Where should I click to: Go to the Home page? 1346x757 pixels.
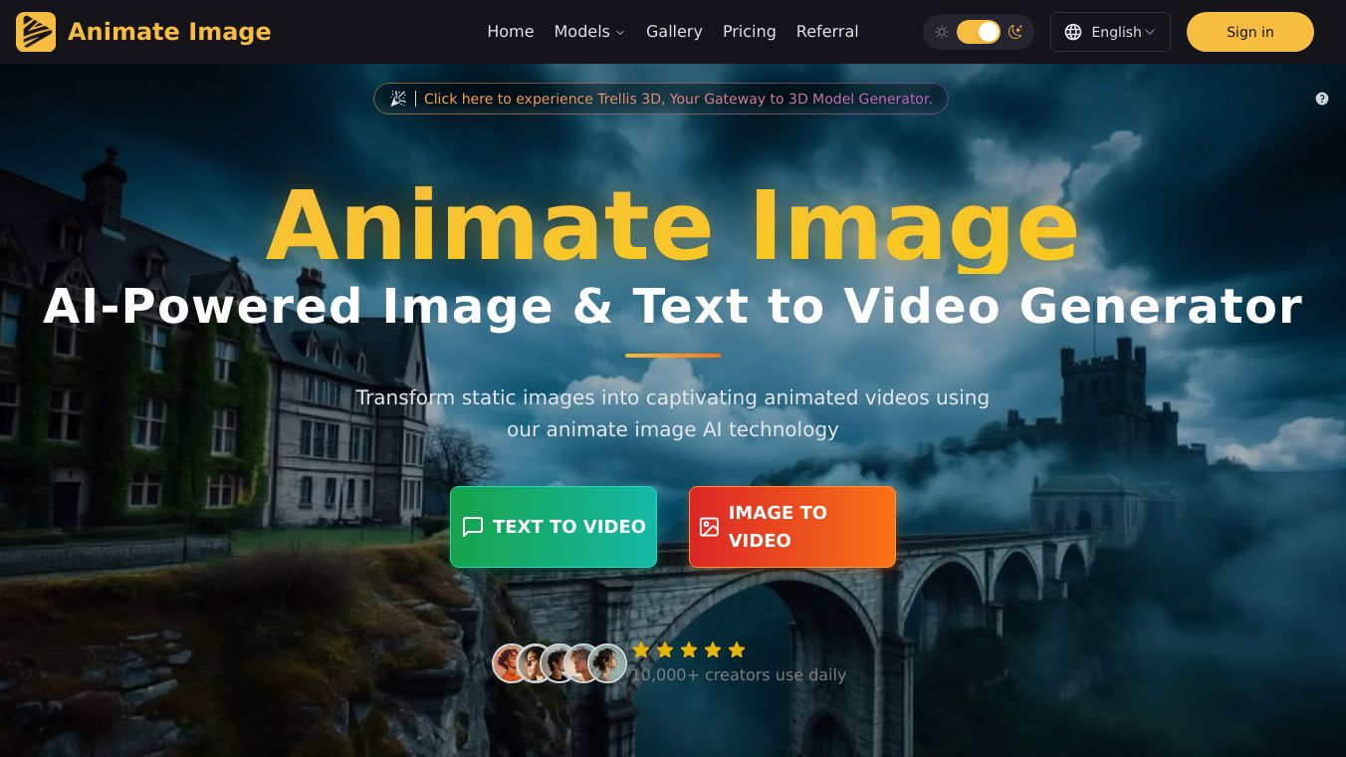point(511,32)
